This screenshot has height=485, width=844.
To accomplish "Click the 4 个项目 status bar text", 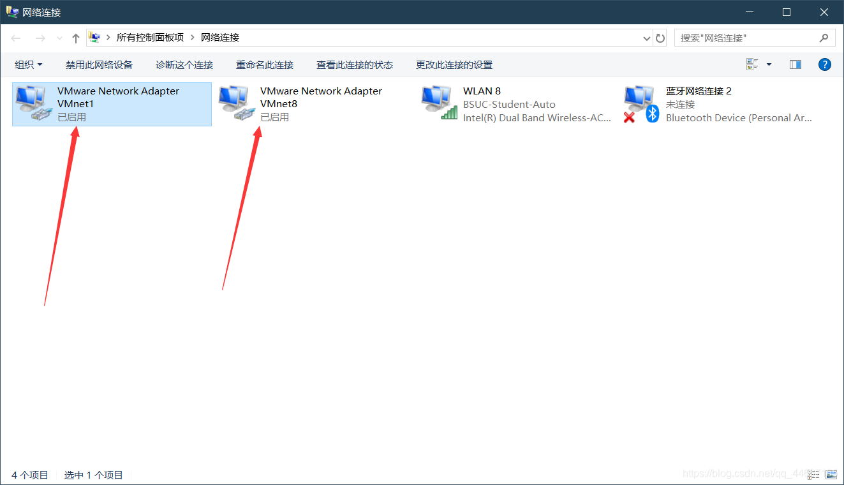I will [30, 475].
